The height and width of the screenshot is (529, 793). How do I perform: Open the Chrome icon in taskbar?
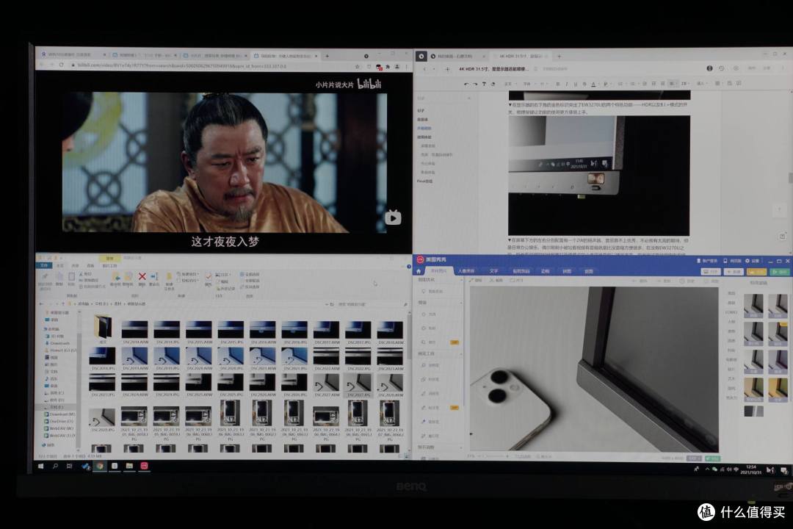pyautogui.click(x=100, y=466)
